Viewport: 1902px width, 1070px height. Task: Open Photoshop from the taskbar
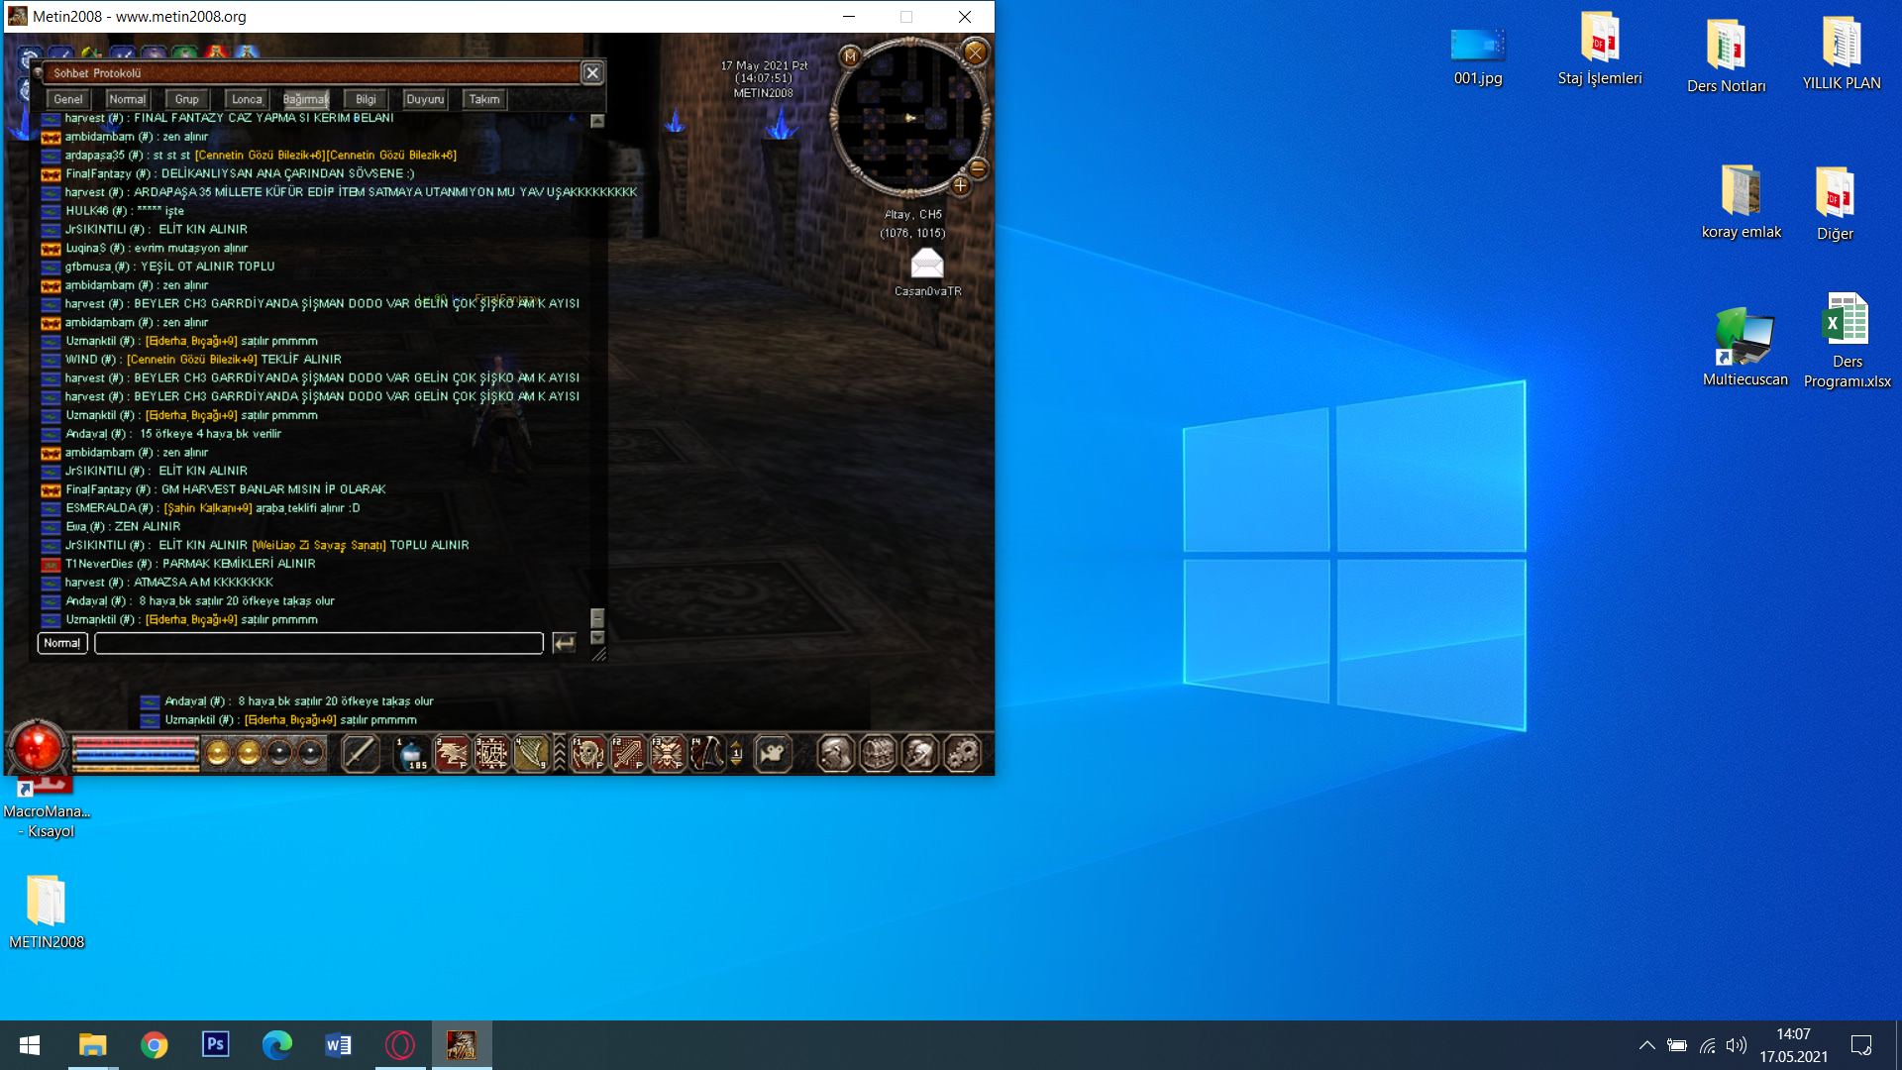tap(215, 1045)
